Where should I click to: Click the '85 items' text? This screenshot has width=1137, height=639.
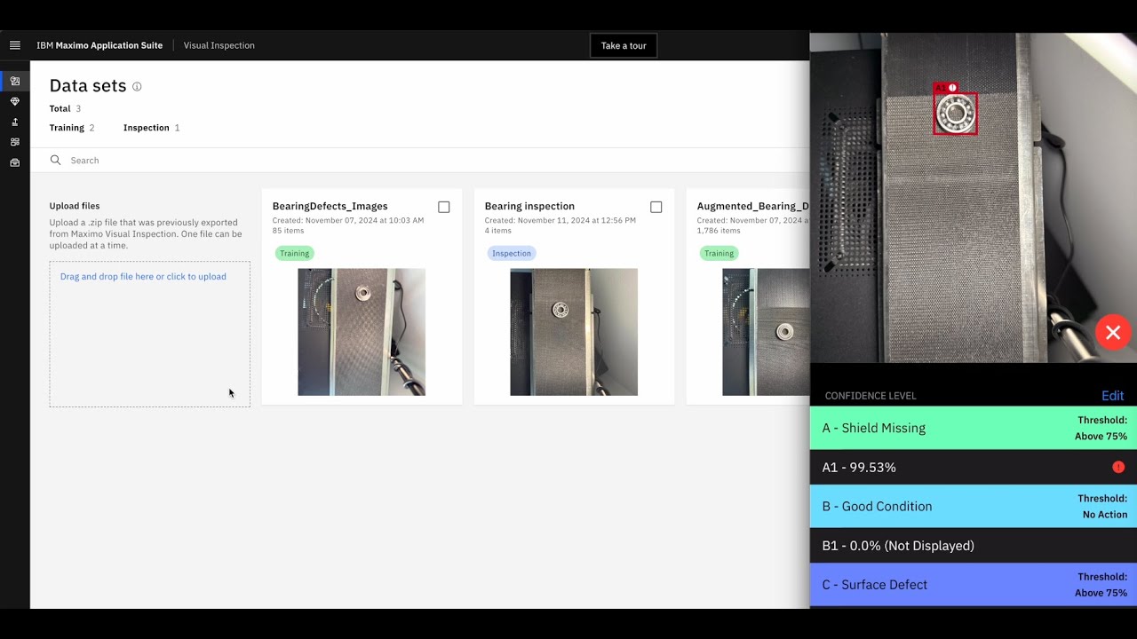point(288,231)
